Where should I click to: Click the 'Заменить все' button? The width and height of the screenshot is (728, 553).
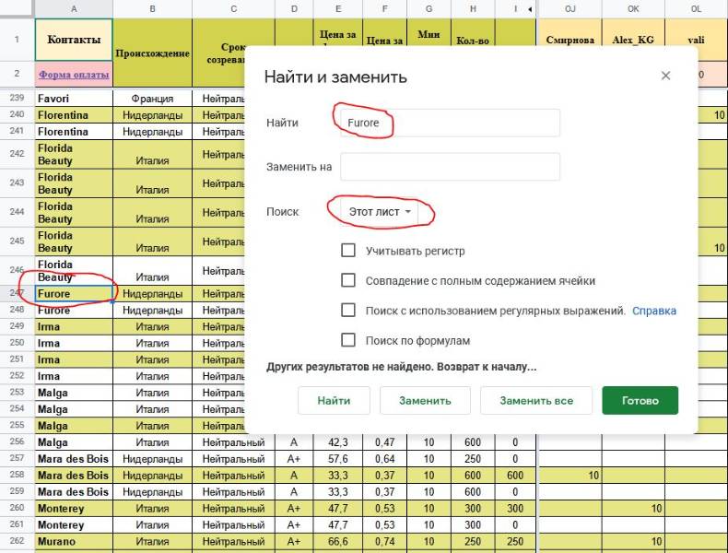point(535,401)
